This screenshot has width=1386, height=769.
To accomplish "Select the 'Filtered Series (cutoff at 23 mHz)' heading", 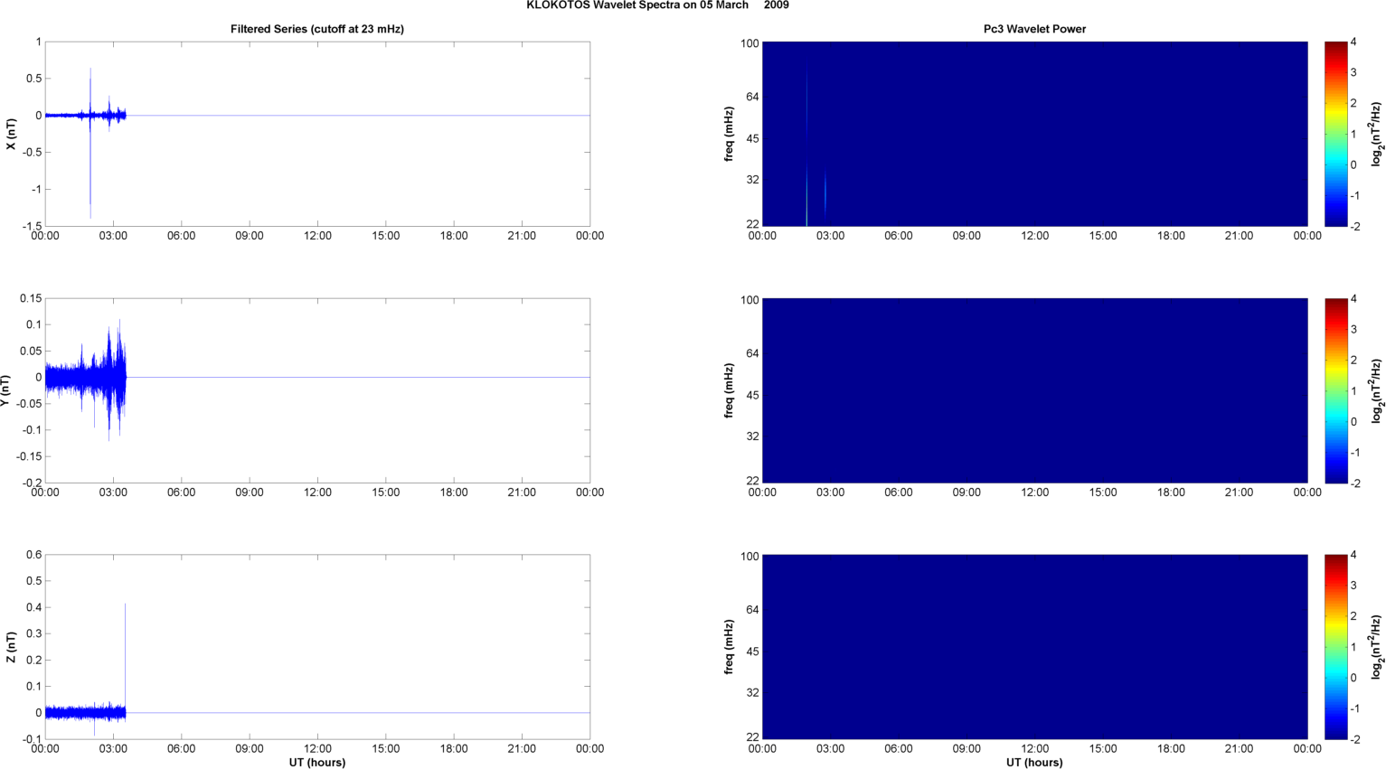I will click(317, 29).
